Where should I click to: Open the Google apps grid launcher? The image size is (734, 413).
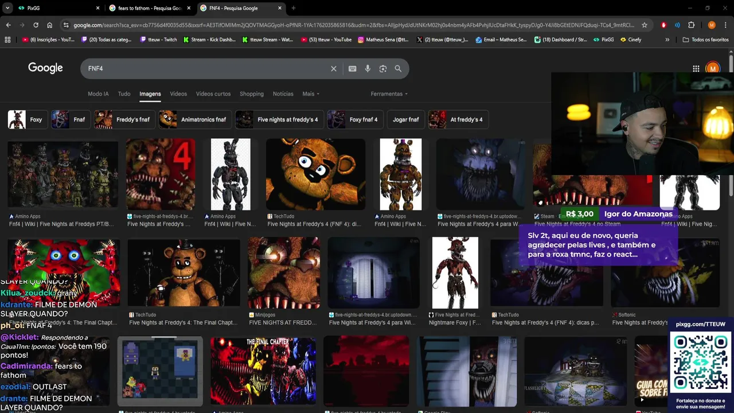(x=696, y=69)
